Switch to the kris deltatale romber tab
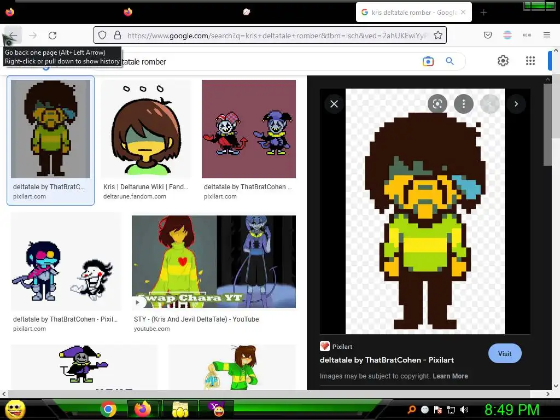 pyautogui.click(x=413, y=12)
